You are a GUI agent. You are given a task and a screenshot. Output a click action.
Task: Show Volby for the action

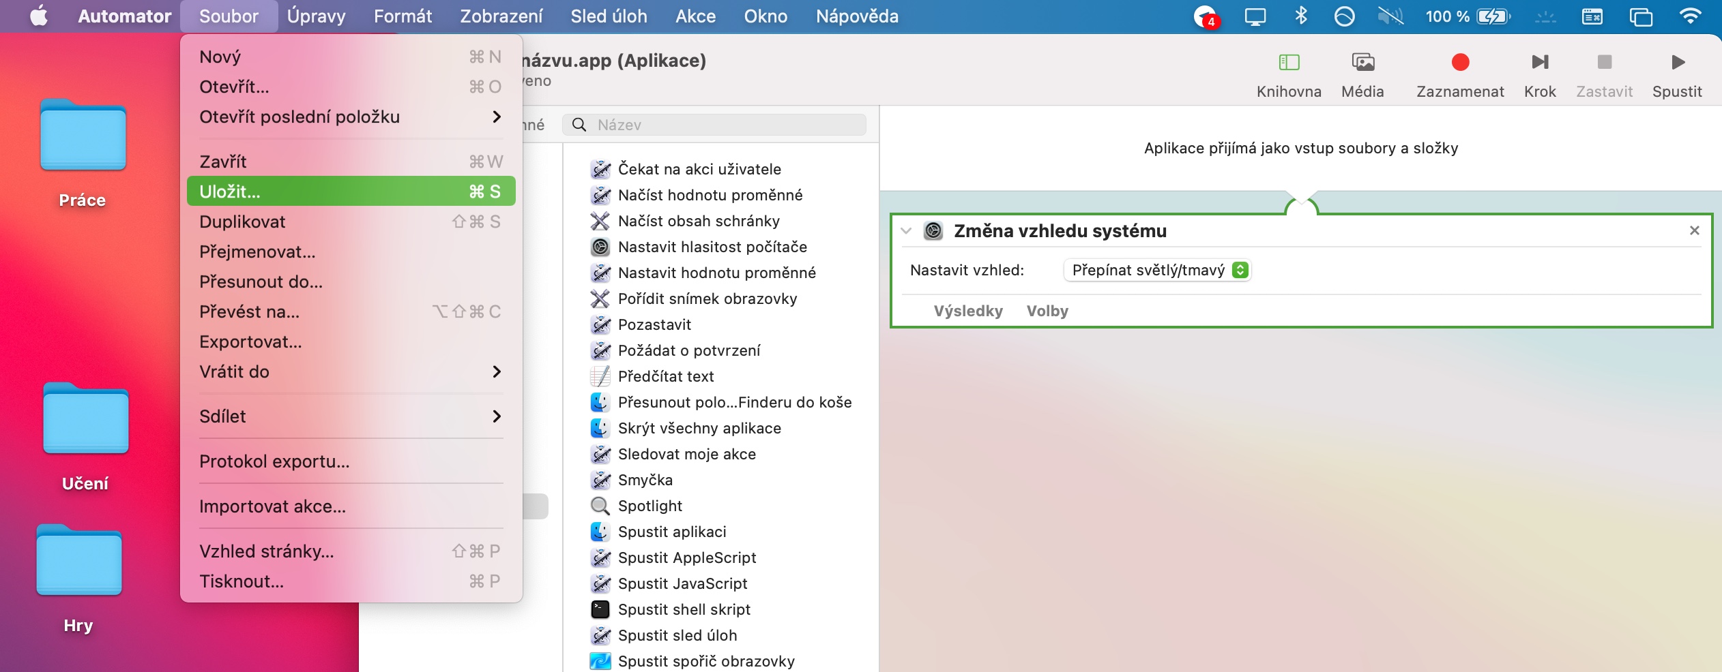coord(1047,311)
